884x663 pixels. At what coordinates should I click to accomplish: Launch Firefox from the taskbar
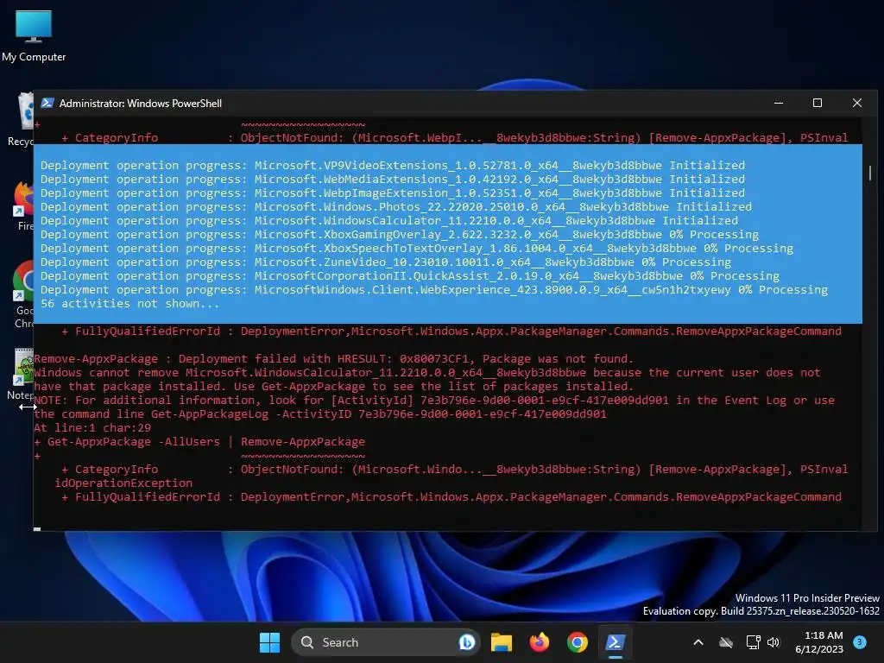coord(540,642)
